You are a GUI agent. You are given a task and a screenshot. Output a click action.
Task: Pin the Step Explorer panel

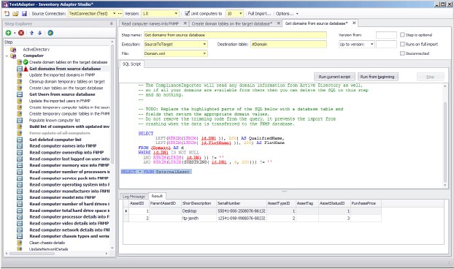112,24
